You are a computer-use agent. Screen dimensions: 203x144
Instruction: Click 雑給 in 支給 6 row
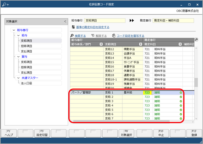pos(157,114)
